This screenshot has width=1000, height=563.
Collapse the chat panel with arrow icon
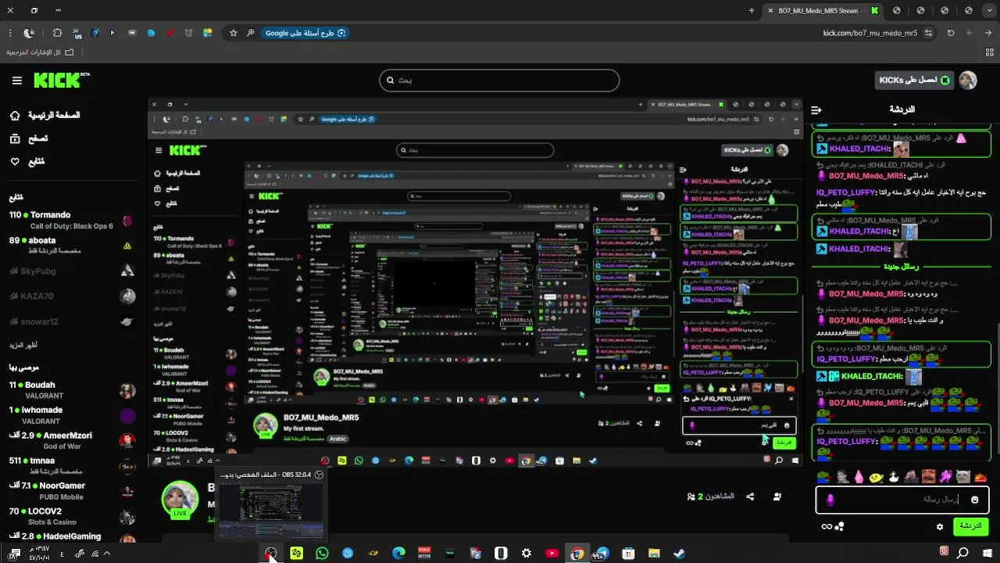coord(816,110)
